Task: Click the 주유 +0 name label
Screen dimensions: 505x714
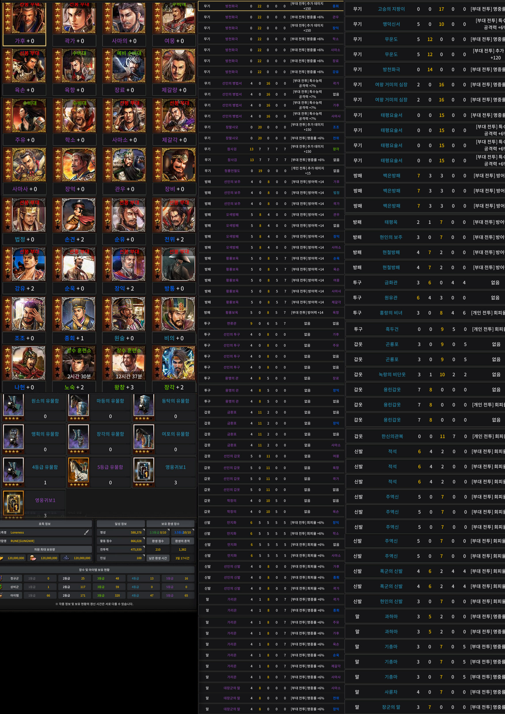Action: pyautogui.click(x=24, y=140)
